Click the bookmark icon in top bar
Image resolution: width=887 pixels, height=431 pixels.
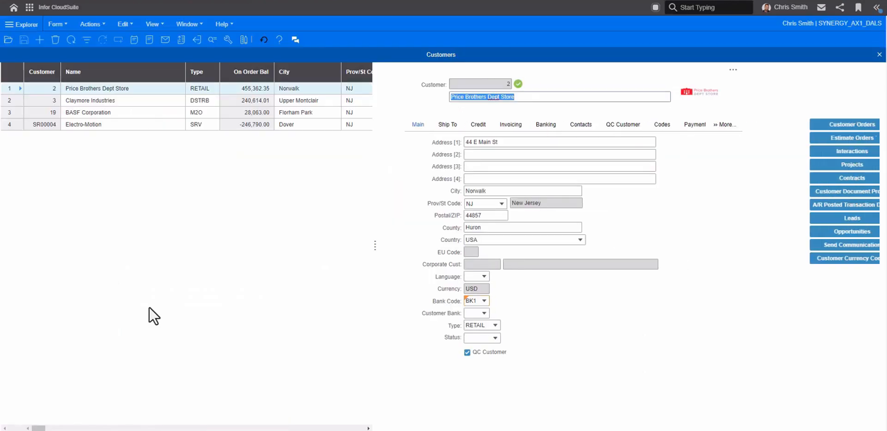coord(858,7)
